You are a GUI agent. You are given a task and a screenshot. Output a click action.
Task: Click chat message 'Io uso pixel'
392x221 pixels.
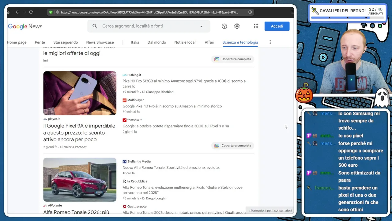tap(351, 136)
